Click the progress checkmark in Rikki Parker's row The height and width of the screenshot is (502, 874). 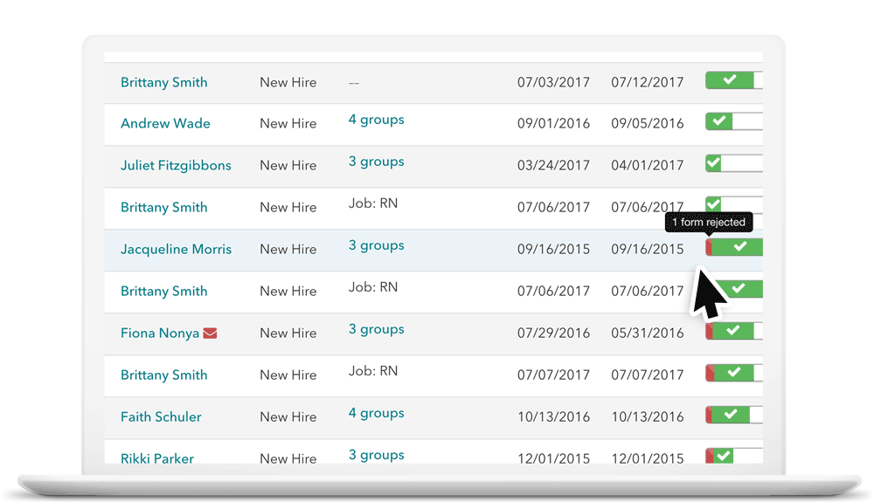click(x=724, y=456)
